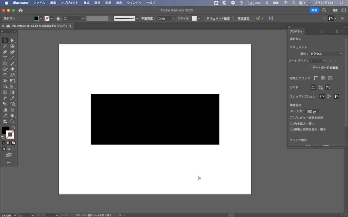The width and height of the screenshot is (348, 217).
Task: Select the Curvature tool
Action: [x=13, y=52]
